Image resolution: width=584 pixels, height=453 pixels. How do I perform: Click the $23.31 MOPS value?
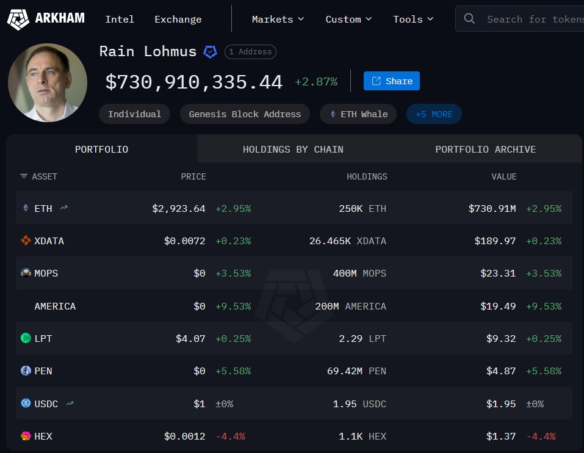click(499, 273)
